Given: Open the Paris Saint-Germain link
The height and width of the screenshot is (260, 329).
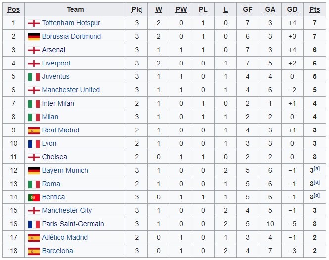Looking at the screenshot, I should click(x=73, y=224).
